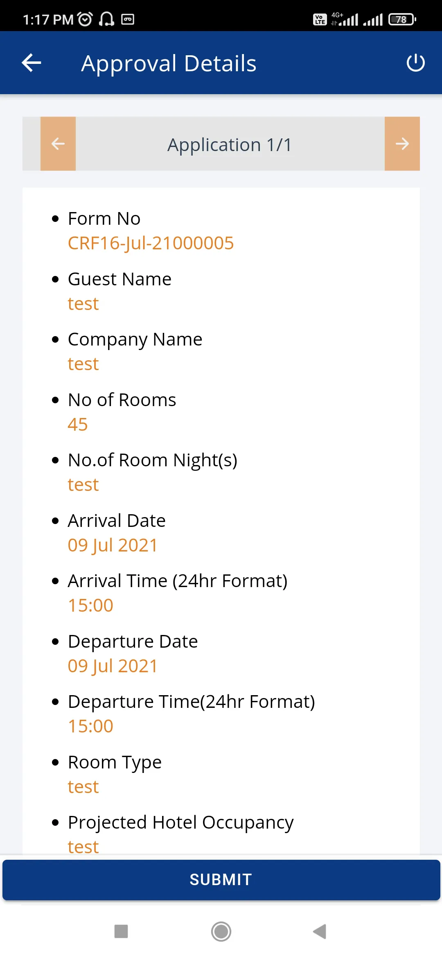Tap the back arrow in header
This screenshot has width=442, height=958.
tap(32, 63)
